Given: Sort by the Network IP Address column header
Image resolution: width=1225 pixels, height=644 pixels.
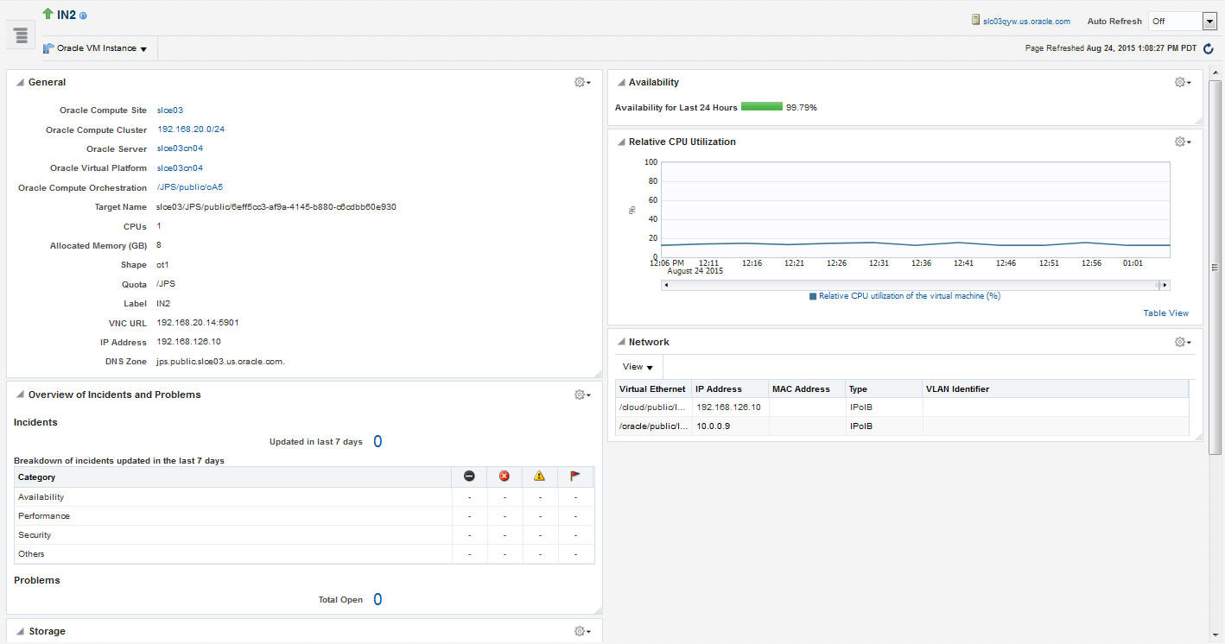Looking at the screenshot, I should 730,389.
